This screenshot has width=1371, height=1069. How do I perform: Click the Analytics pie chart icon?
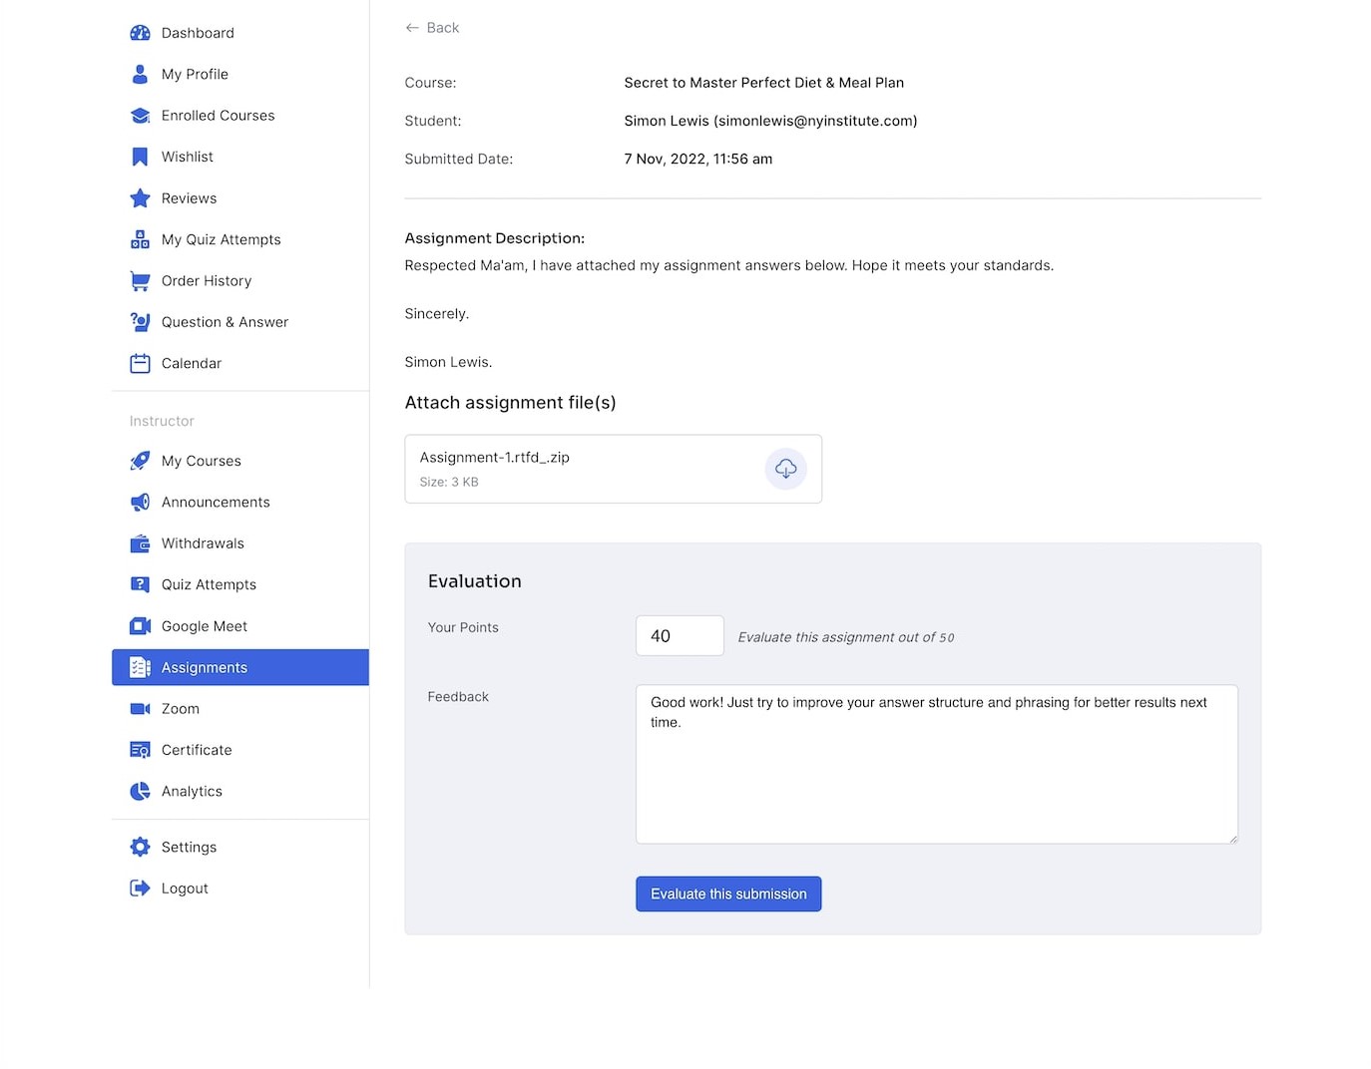tap(140, 792)
